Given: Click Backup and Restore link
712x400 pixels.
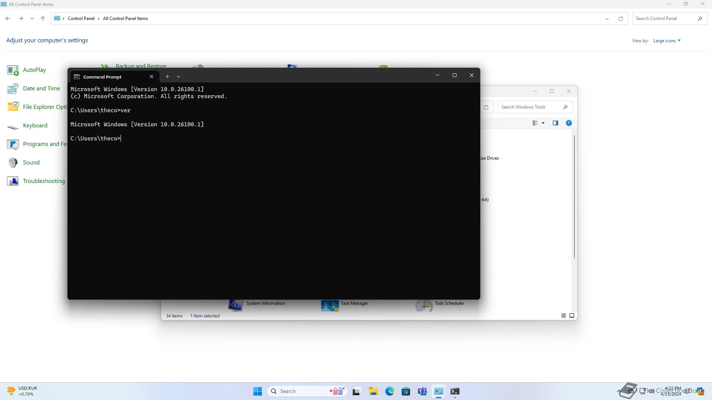Looking at the screenshot, I should pos(141,66).
